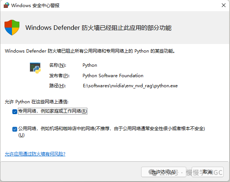Screen dimensions: 230x182
Task: Select the Python name value text
Action: click(90, 65)
